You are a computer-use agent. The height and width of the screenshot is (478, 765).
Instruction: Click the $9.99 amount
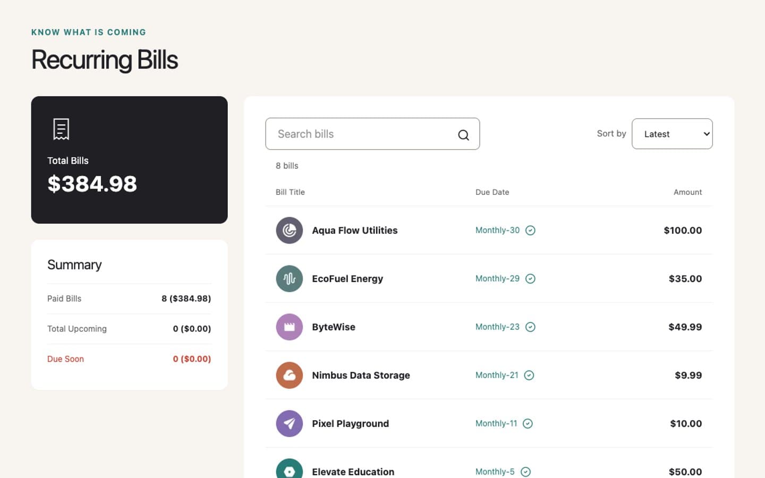pyautogui.click(x=688, y=375)
